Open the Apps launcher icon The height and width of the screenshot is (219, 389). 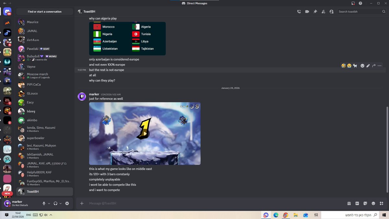click(x=382, y=203)
